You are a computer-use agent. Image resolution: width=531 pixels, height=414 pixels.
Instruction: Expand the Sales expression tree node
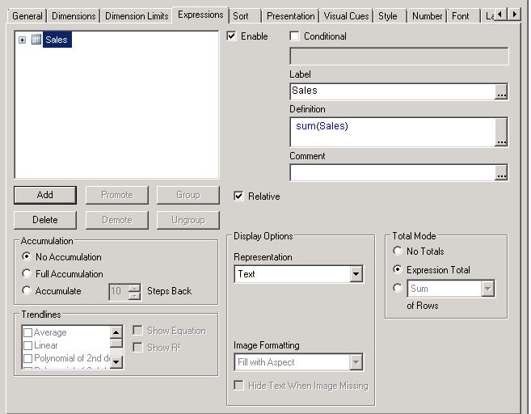click(x=22, y=40)
